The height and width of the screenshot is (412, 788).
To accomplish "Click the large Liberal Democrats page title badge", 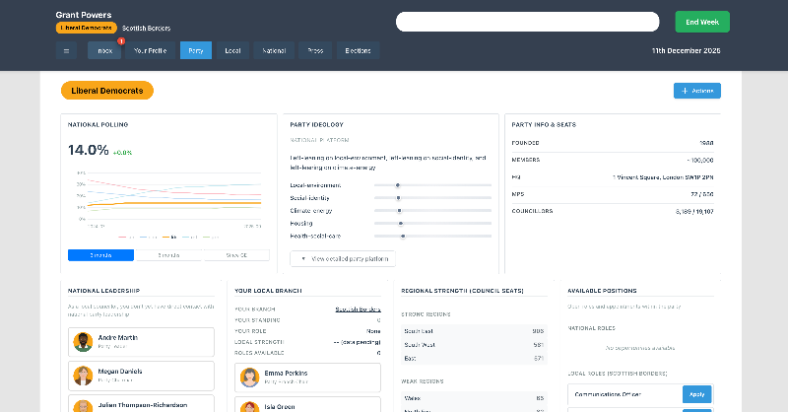I will tap(107, 91).
